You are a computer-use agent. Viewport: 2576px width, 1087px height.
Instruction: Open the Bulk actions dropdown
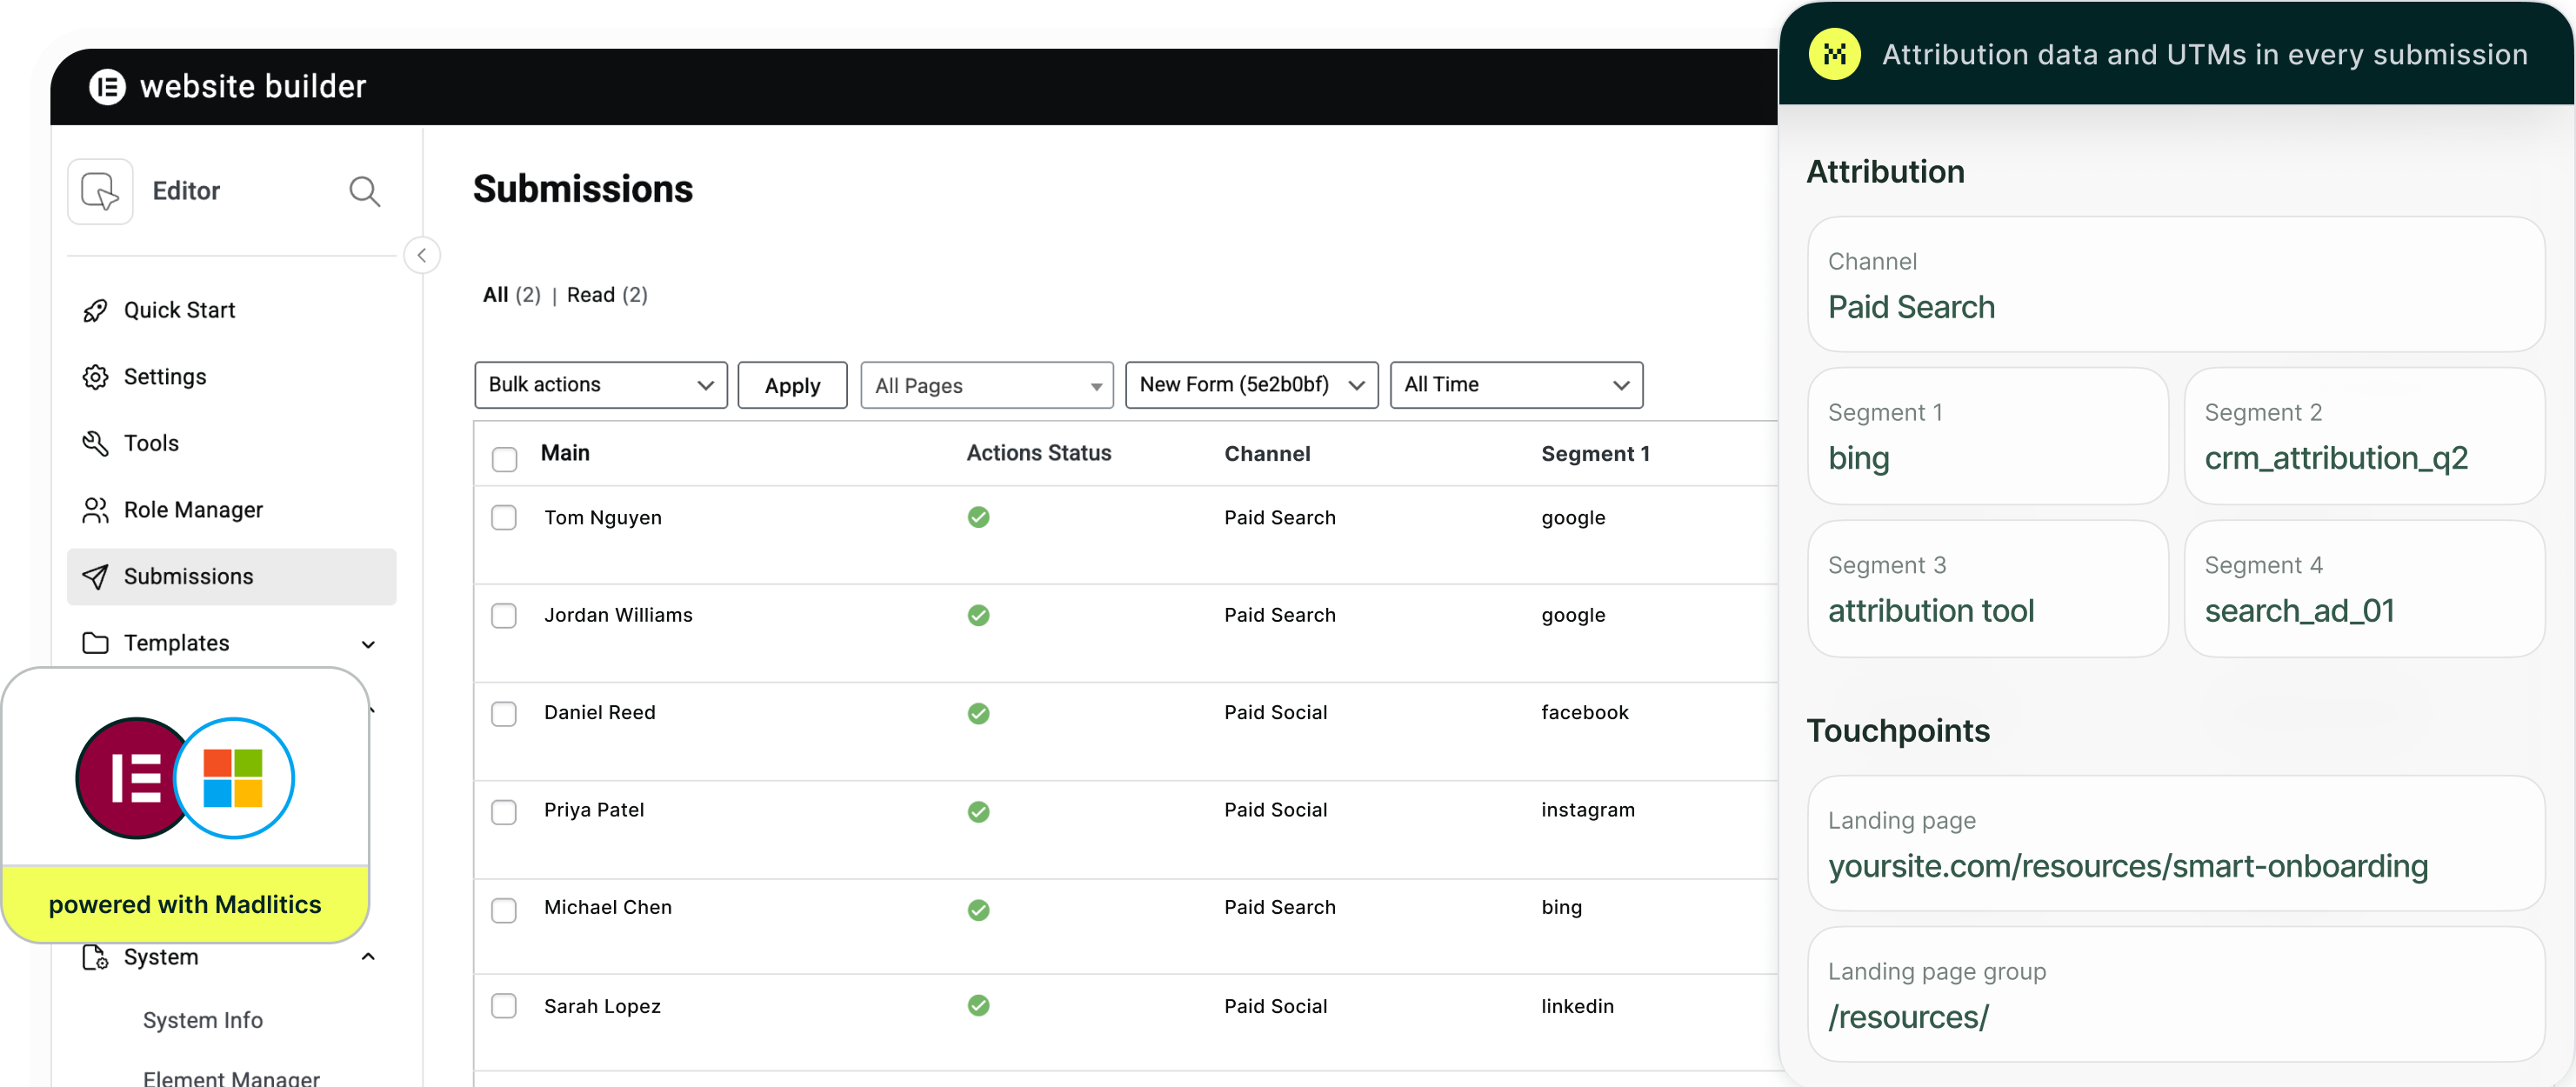point(601,385)
